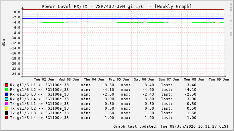The width and height of the screenshot is (234, 131).
Task: Click the -24.0 y-axis tick label
Action: pos(15,74)
